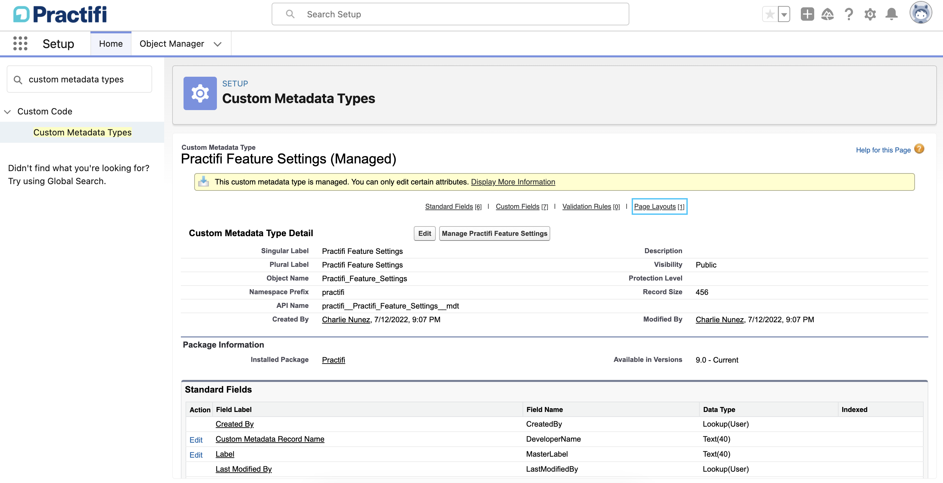Viewport: 943px width, 483px height.
Task: Focus the Search Setup field
Action: (x=450, y=14)
